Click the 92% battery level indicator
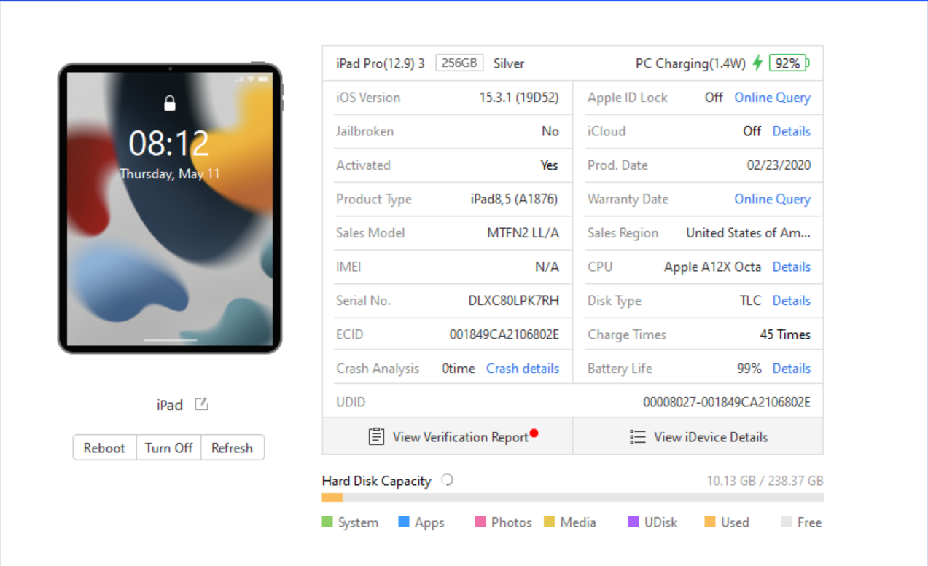The height and width of the screenshot is (566, 928). tap(788, 63)
